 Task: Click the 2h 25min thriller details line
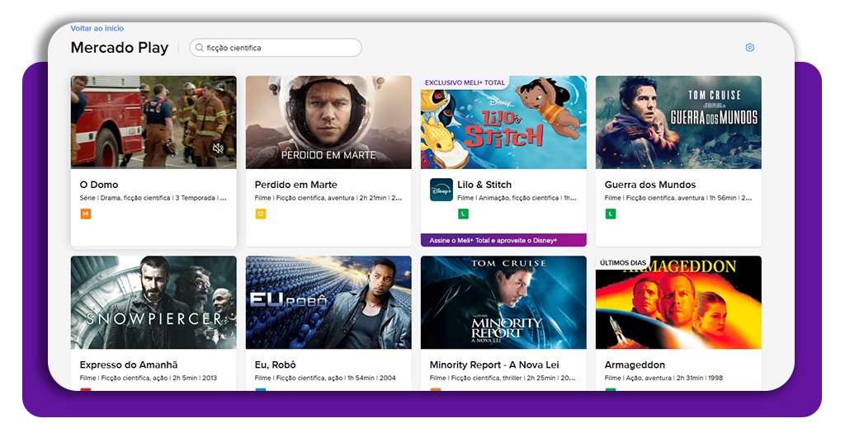[503, 378]
